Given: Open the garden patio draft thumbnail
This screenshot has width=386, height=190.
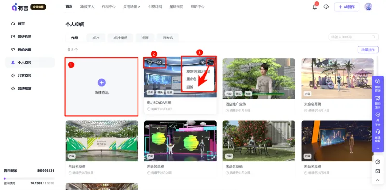Looking at the screenshot, I should (x=259, y=140).
